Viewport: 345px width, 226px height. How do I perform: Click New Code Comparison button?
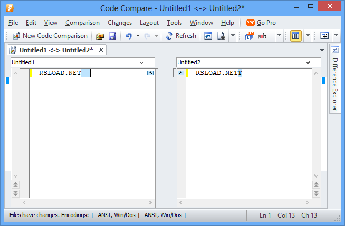[51, 36]
